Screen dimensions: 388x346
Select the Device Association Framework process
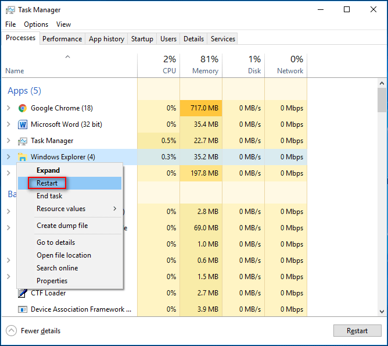[155, 309]
